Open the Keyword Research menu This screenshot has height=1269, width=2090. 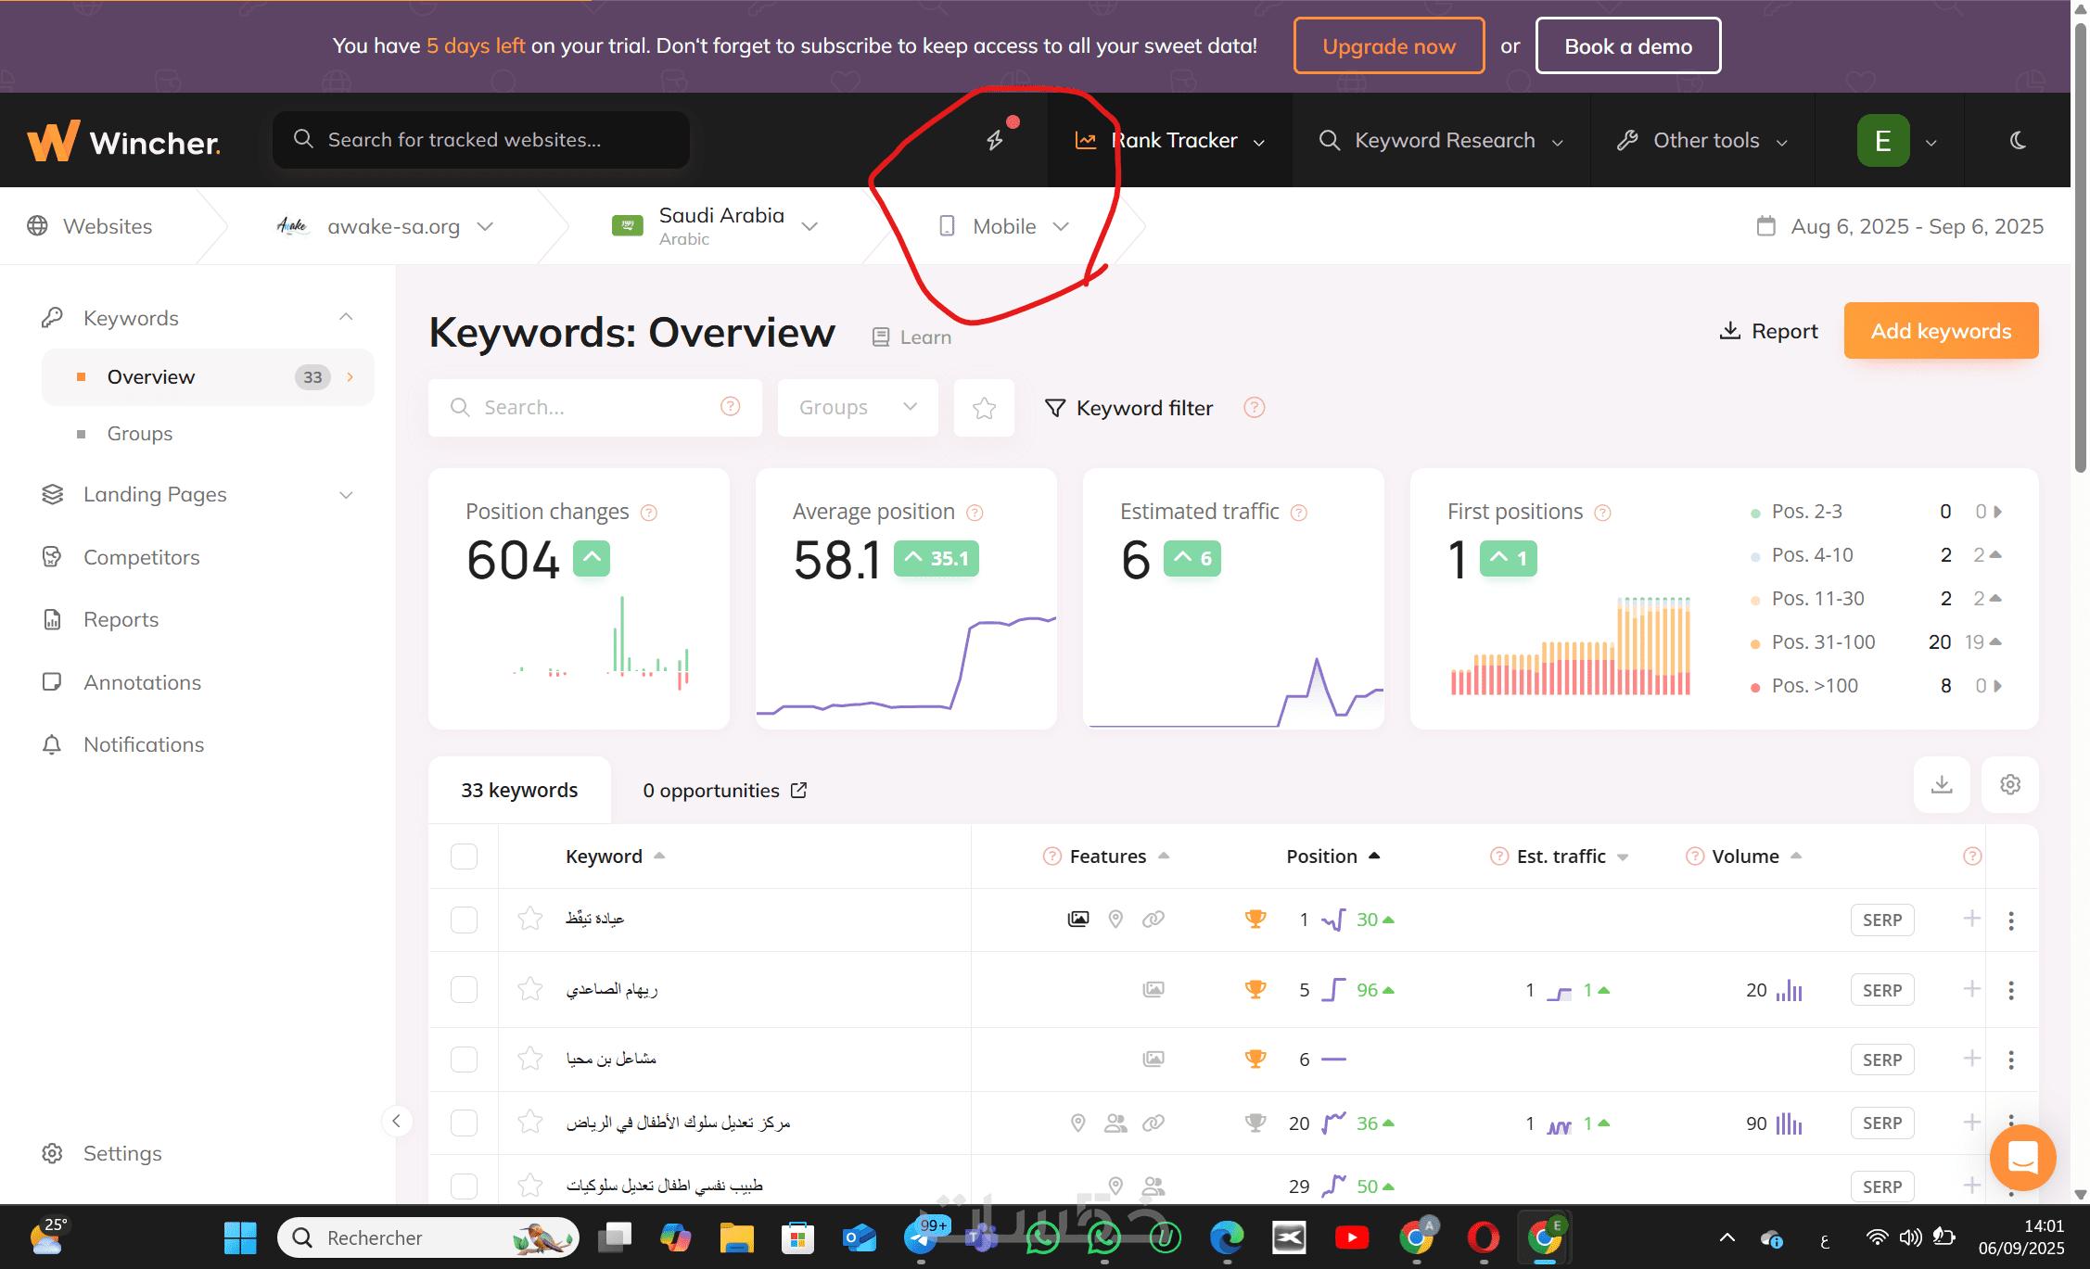coord(1442,141)
